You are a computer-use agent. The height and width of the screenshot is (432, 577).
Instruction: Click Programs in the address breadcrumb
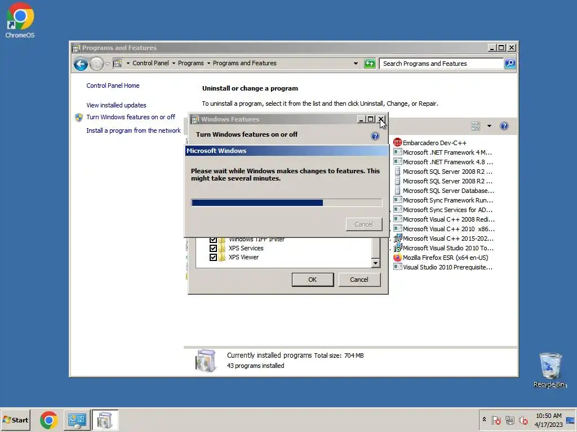pyautogui.click(x=190, y=63)
